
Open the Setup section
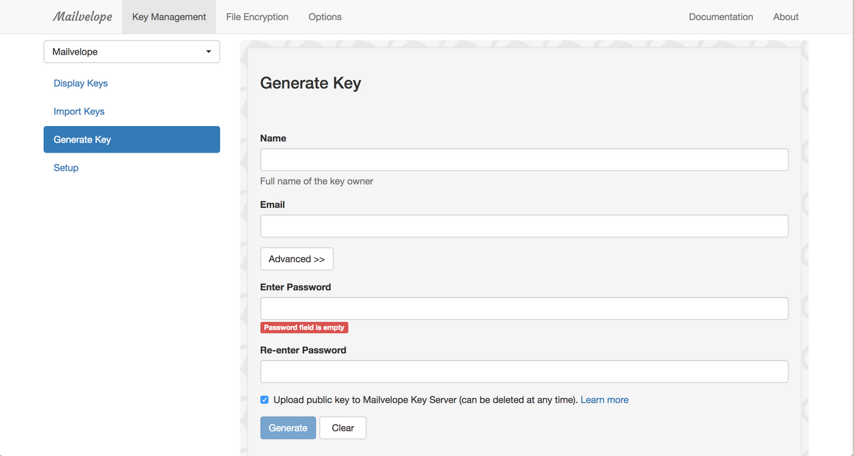(65, 167)
